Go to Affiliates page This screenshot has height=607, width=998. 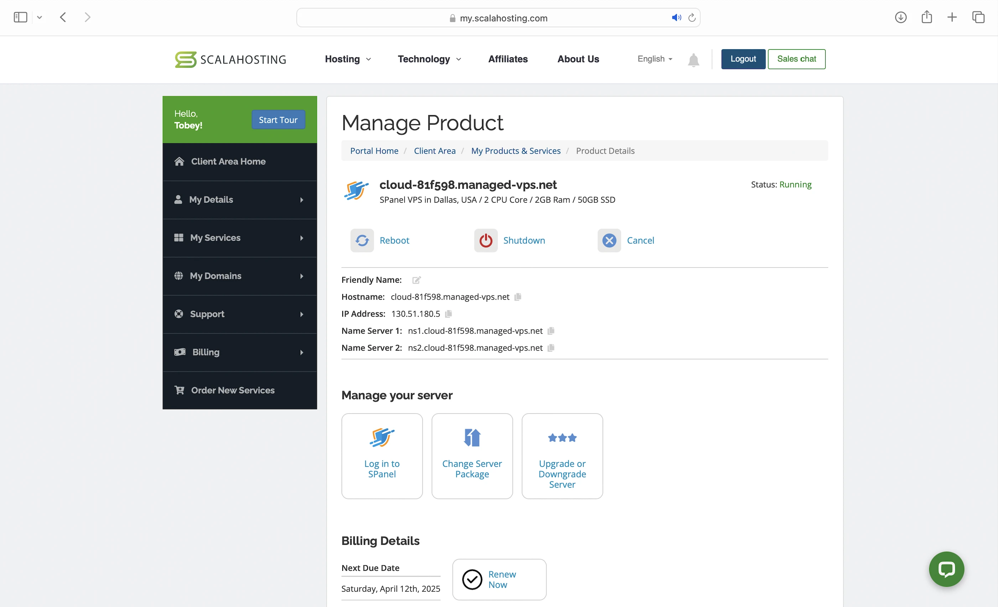coord(508,59)
